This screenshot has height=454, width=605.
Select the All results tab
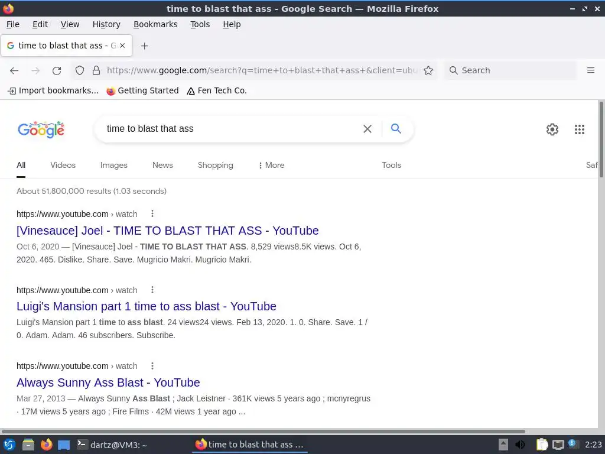point(21,166)
